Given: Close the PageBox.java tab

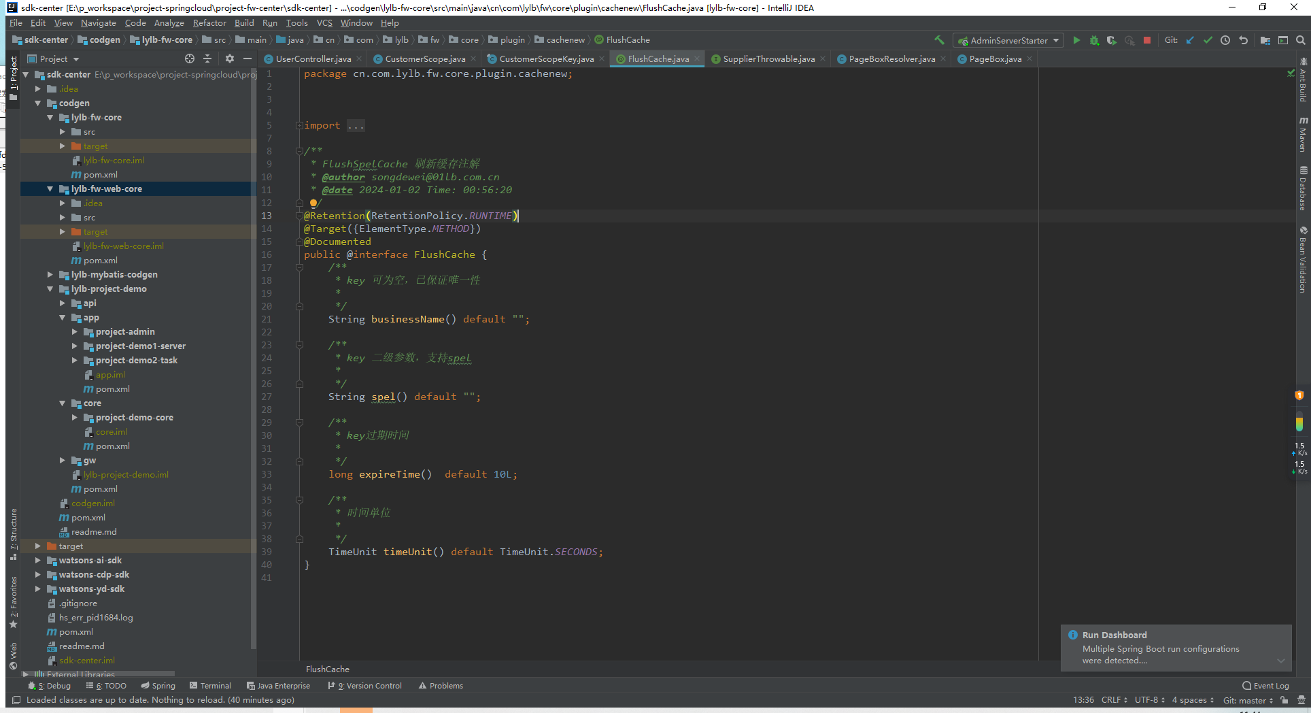Looking at the screenshot, I should click(x=1029, y=59).
